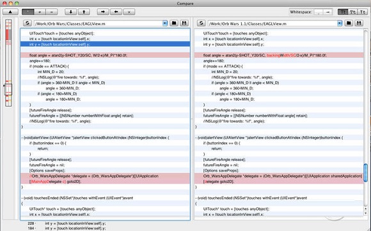Image resolution: width=371 pixels, height=231 pixels.
Task: Select the last Tt case mode button
Action: 362,11
